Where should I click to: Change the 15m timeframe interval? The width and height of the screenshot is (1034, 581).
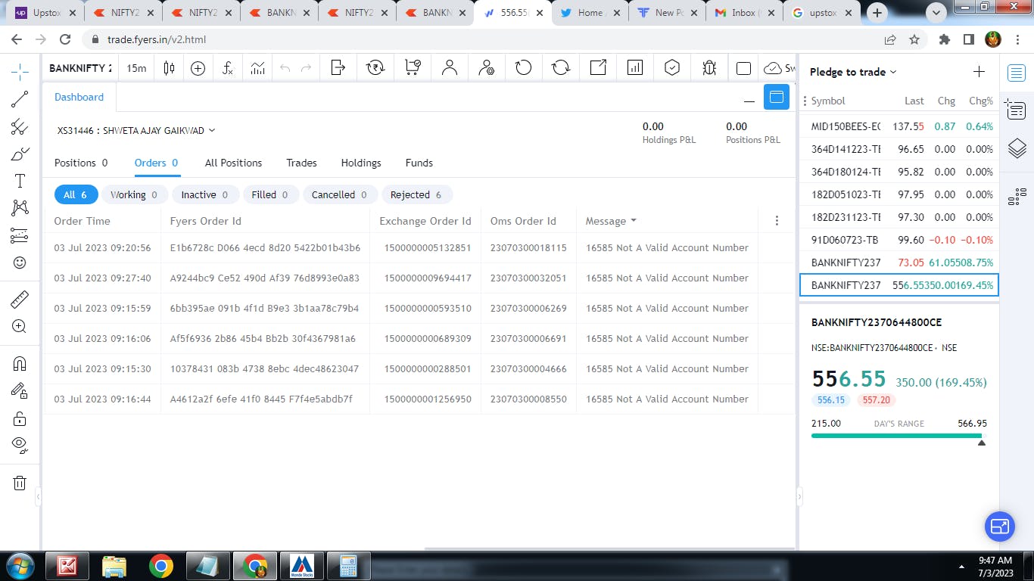[136, 68]
